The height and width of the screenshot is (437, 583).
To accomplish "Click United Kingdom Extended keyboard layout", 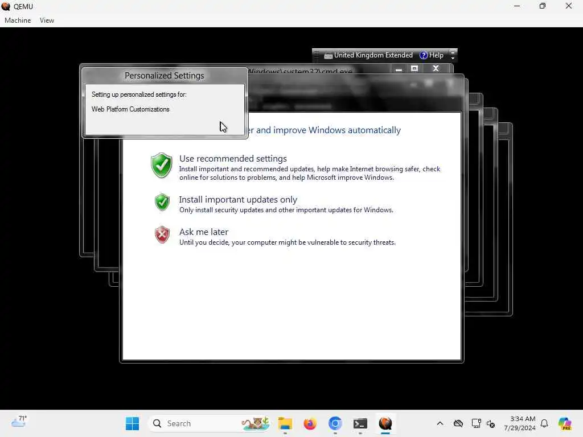I will coord(373,55).
